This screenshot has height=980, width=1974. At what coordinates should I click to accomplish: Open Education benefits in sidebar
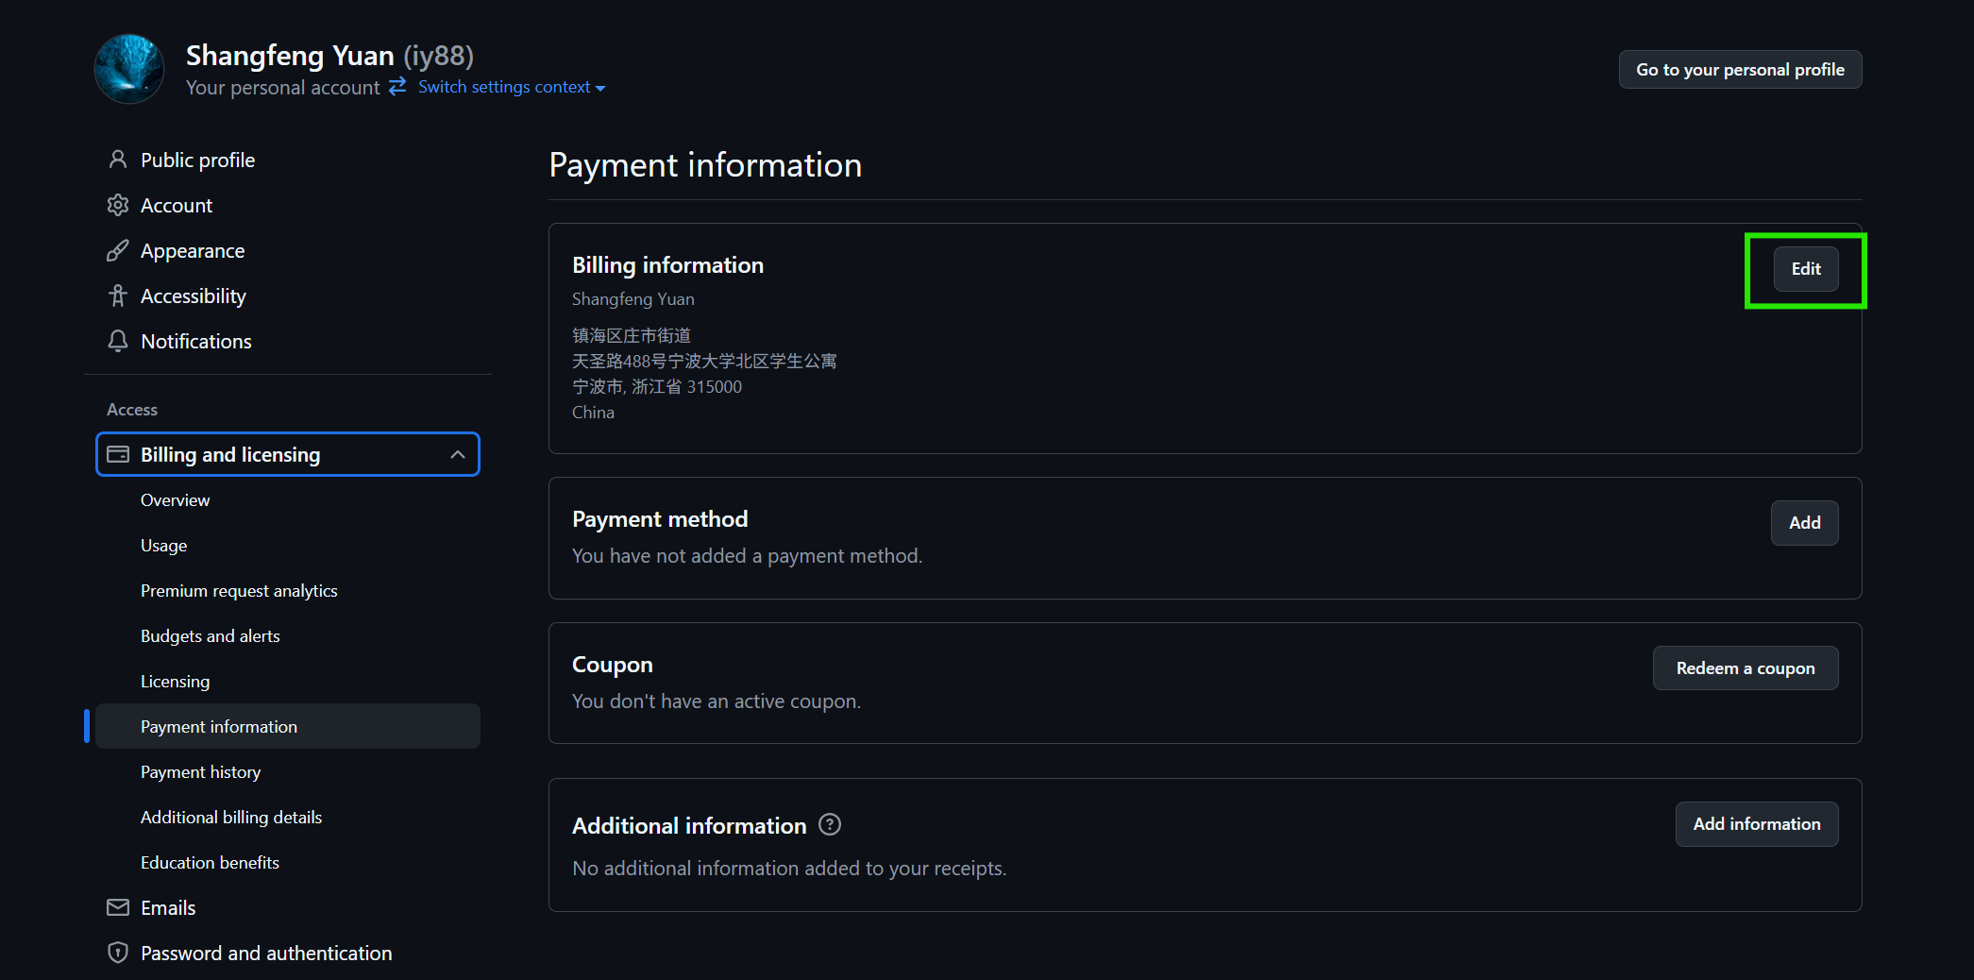pos(210,862)
